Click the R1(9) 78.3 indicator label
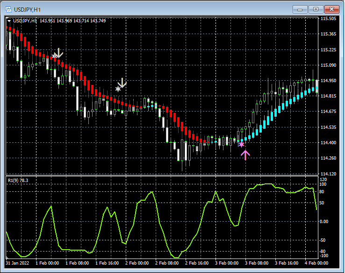This screenshot has width=345, height=273. (x=18, y=181)
